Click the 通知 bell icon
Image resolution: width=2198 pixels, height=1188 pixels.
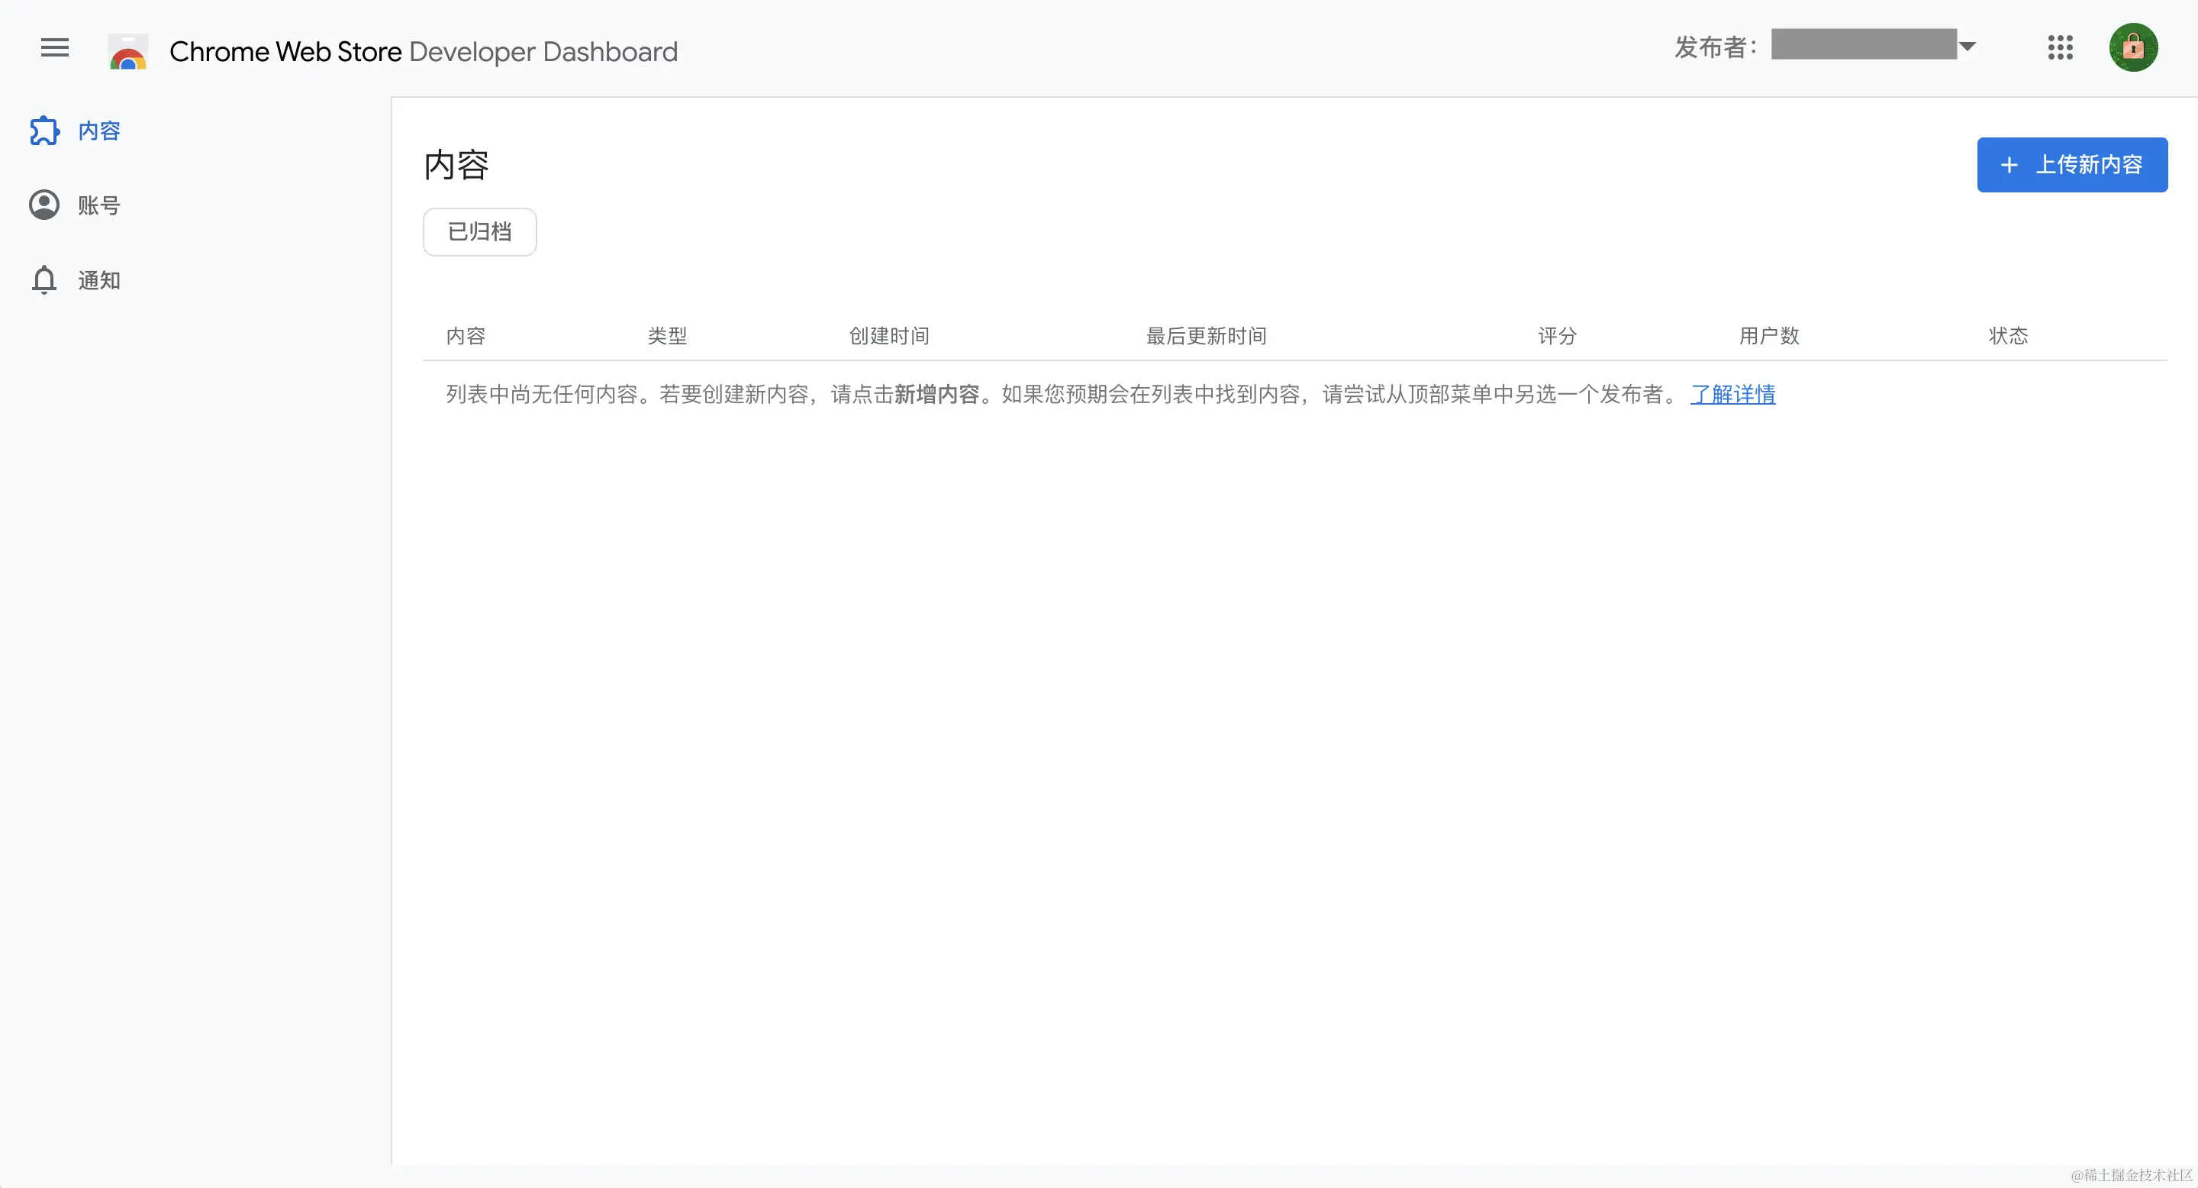(x=44, y=280)
